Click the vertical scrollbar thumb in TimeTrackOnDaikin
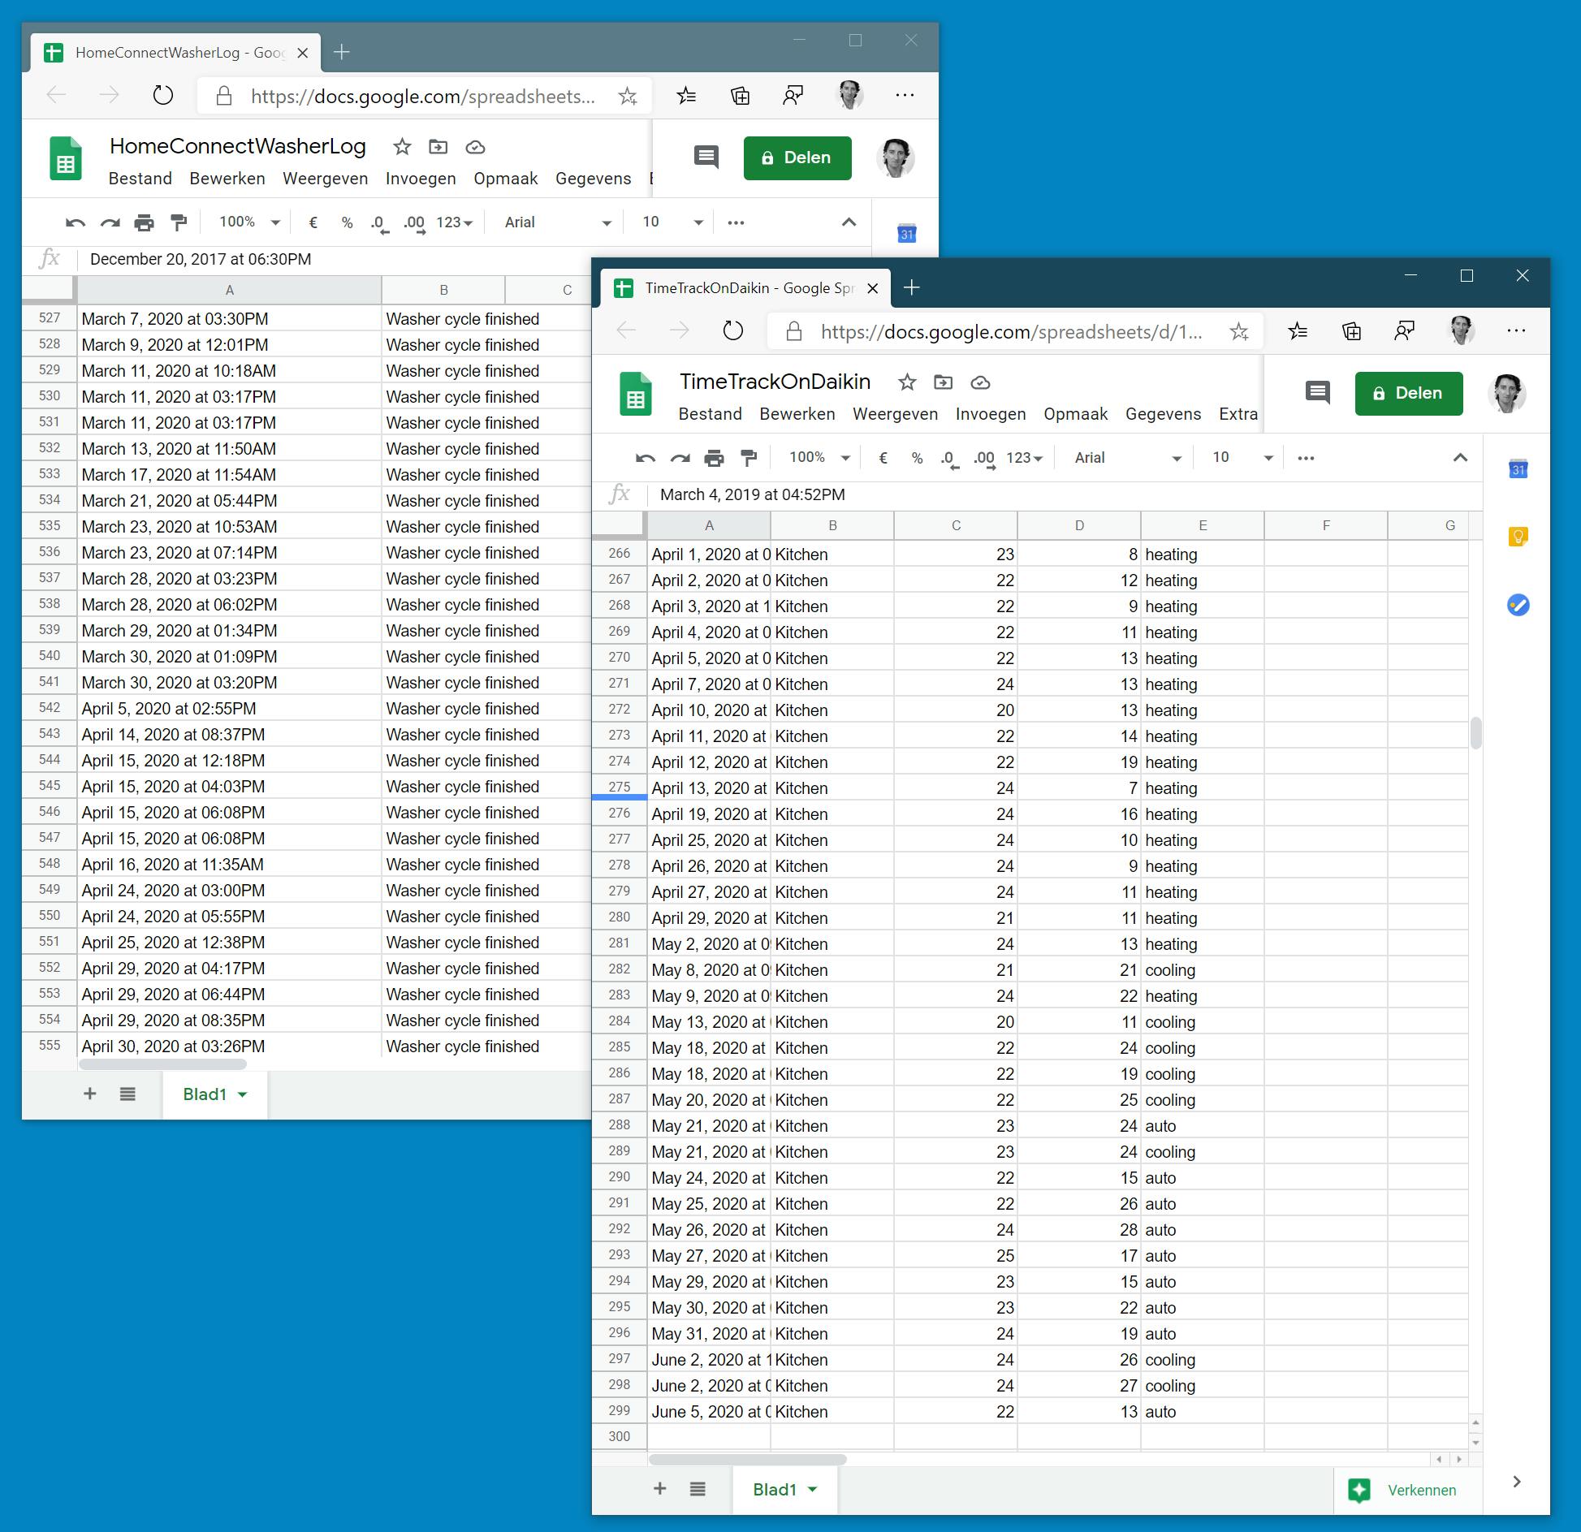 (1475, 732)
